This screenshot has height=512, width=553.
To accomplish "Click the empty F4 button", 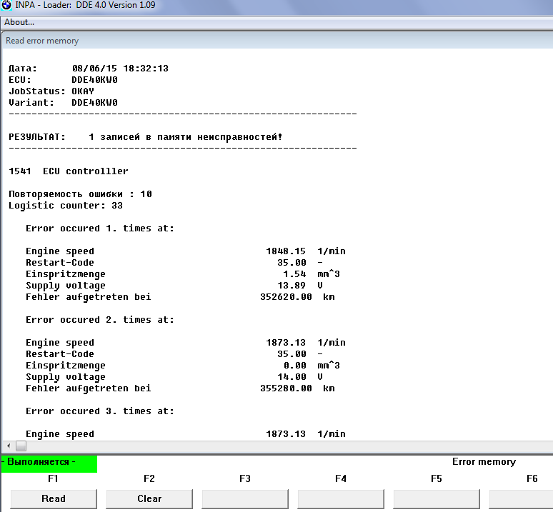I will [341, 498].
